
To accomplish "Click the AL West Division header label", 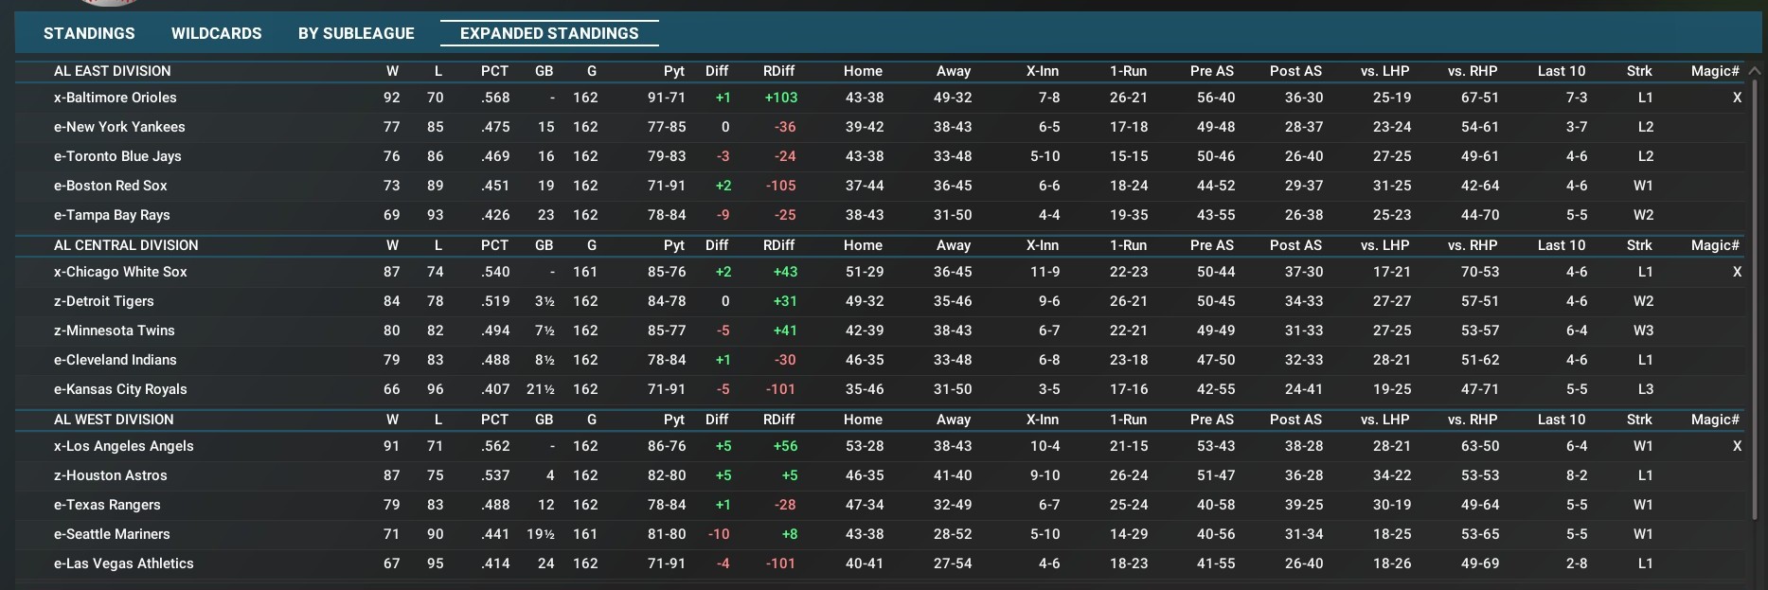I will 114,420.
